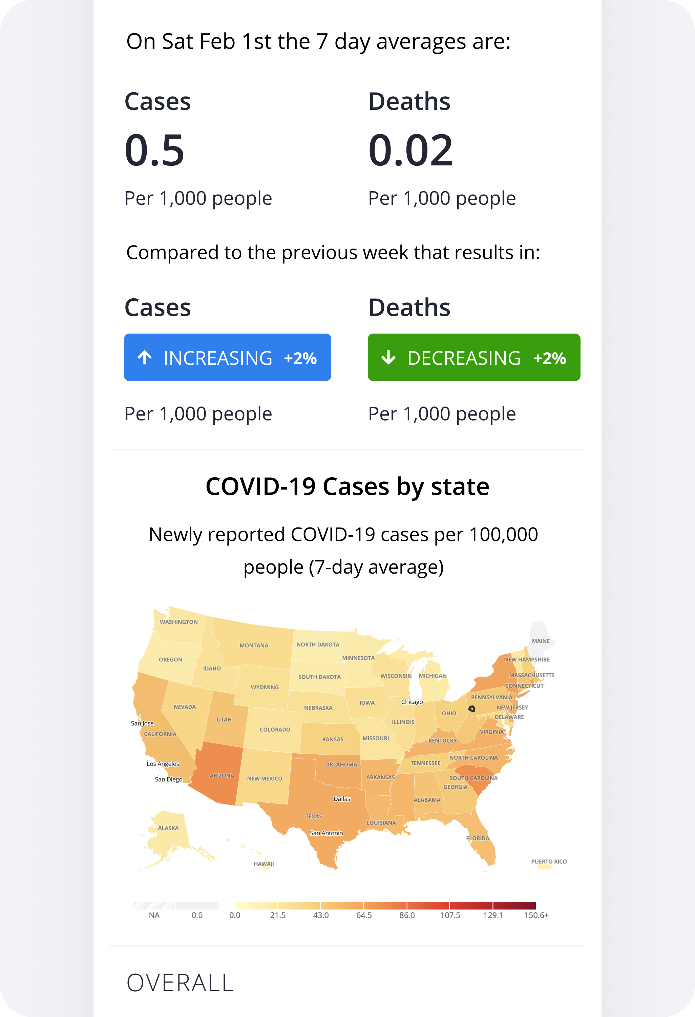
Task: Click Alaska on the map
Action: 168,837
